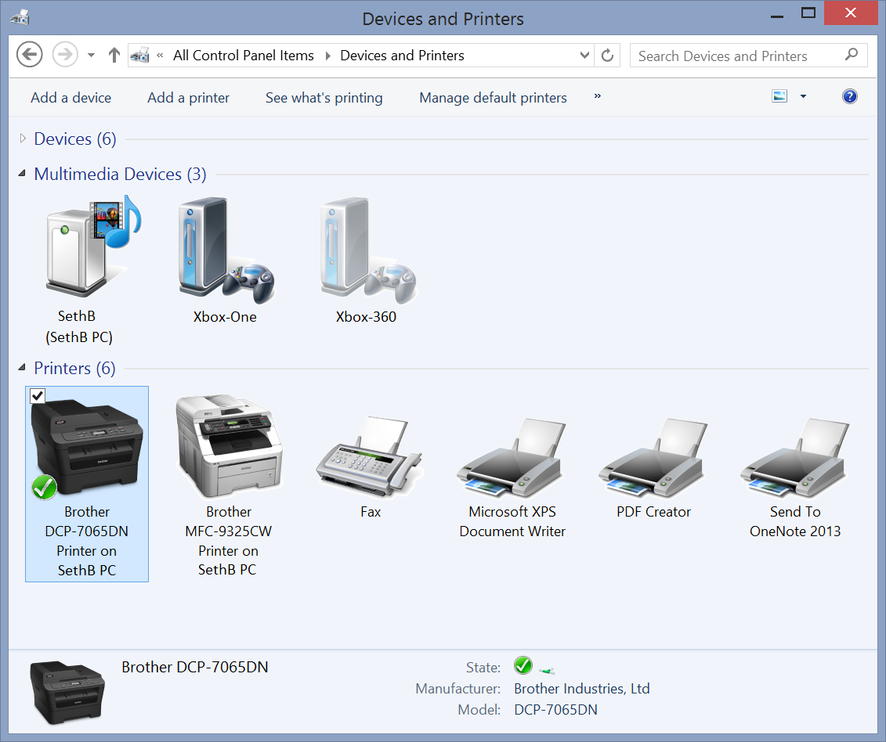This screenshot has width=886, height=742.
Task: Select the Fax device icon
Action: click(370, 457)
